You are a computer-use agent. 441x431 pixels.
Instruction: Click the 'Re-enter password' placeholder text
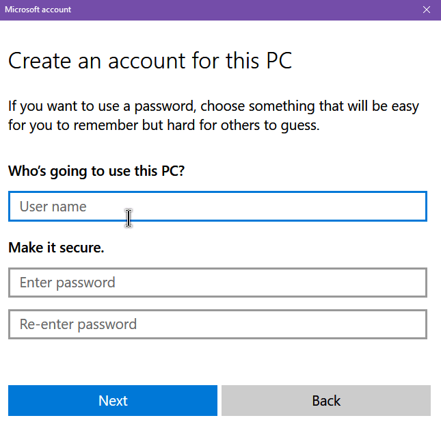tap(78, 324)
